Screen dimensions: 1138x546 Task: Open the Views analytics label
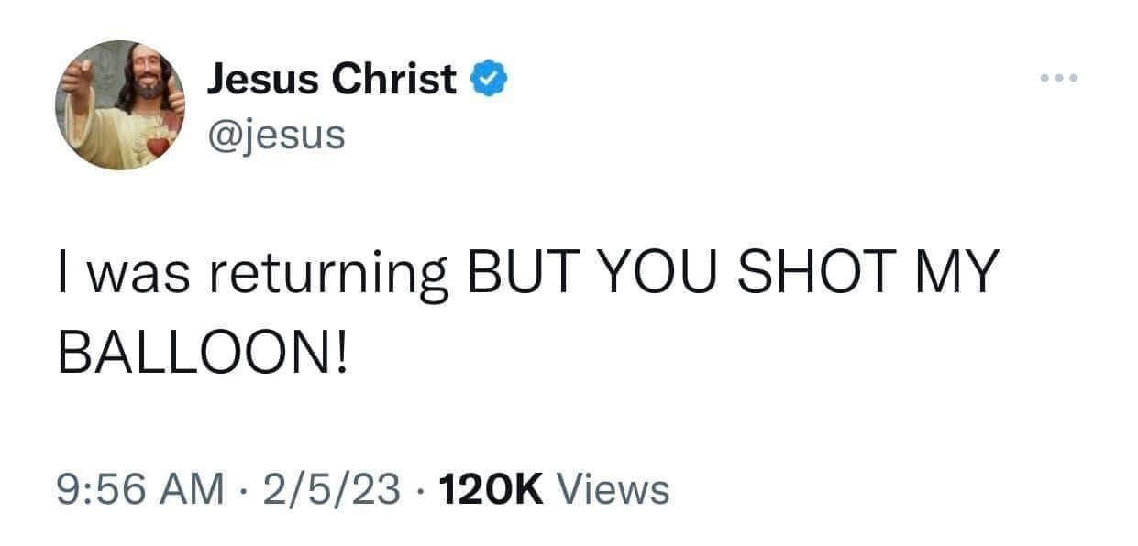pos(613,489)
